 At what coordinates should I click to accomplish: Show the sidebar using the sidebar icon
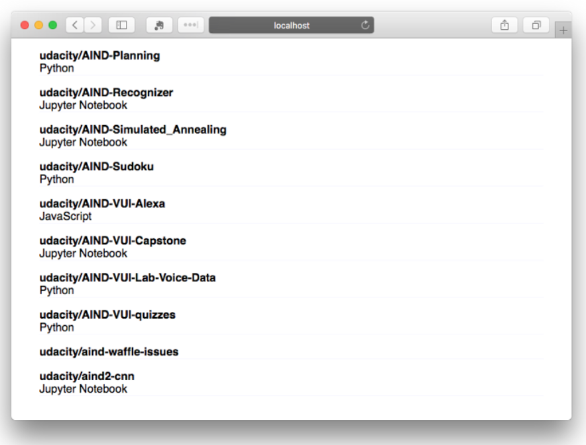pyautogui.click(x=121, y=25)
